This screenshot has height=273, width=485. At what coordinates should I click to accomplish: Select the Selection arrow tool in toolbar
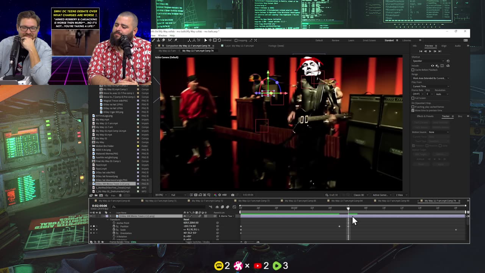(205, 40)
